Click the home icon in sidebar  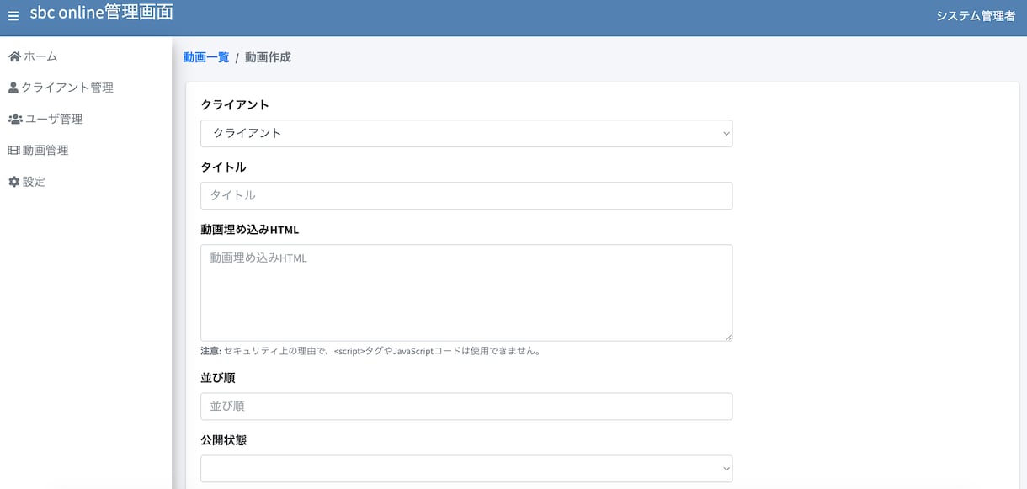click(14, 56)
